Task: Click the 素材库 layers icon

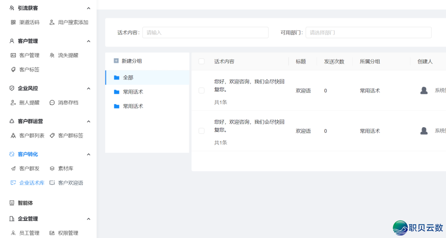Action: [x=52, y=169]
